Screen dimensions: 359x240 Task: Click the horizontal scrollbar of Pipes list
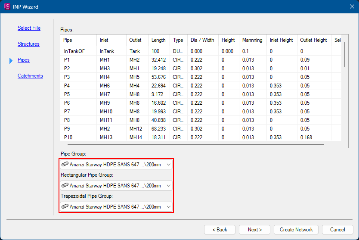pos(196,144)
